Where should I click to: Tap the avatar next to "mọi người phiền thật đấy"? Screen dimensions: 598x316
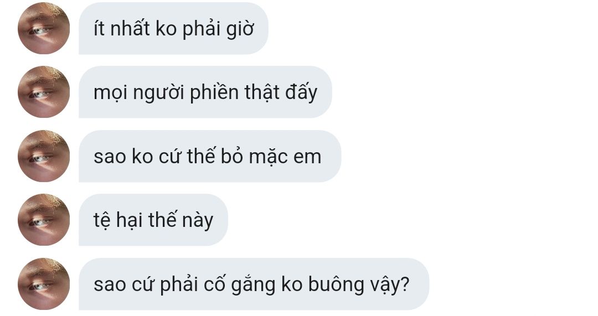tap(44, 92)
